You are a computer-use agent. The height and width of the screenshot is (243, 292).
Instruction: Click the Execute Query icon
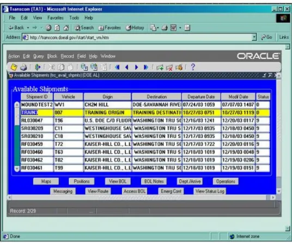click(x=94, y=67)
